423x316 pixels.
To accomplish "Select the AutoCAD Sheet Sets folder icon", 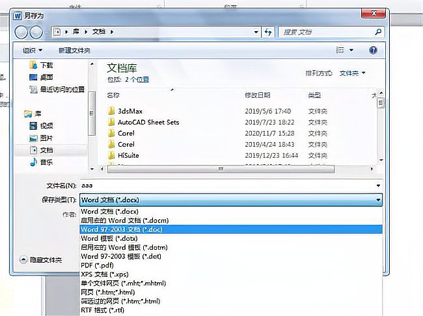I will click(x=111, y=122).
